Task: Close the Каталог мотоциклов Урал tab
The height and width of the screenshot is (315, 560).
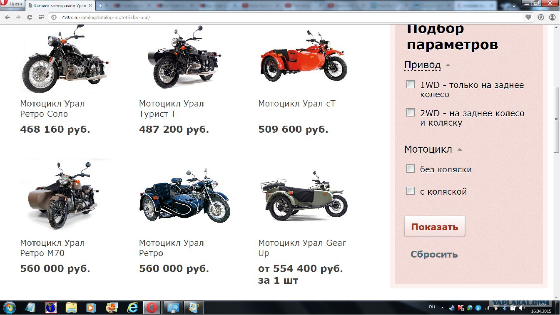Action: tap(90, 5)
